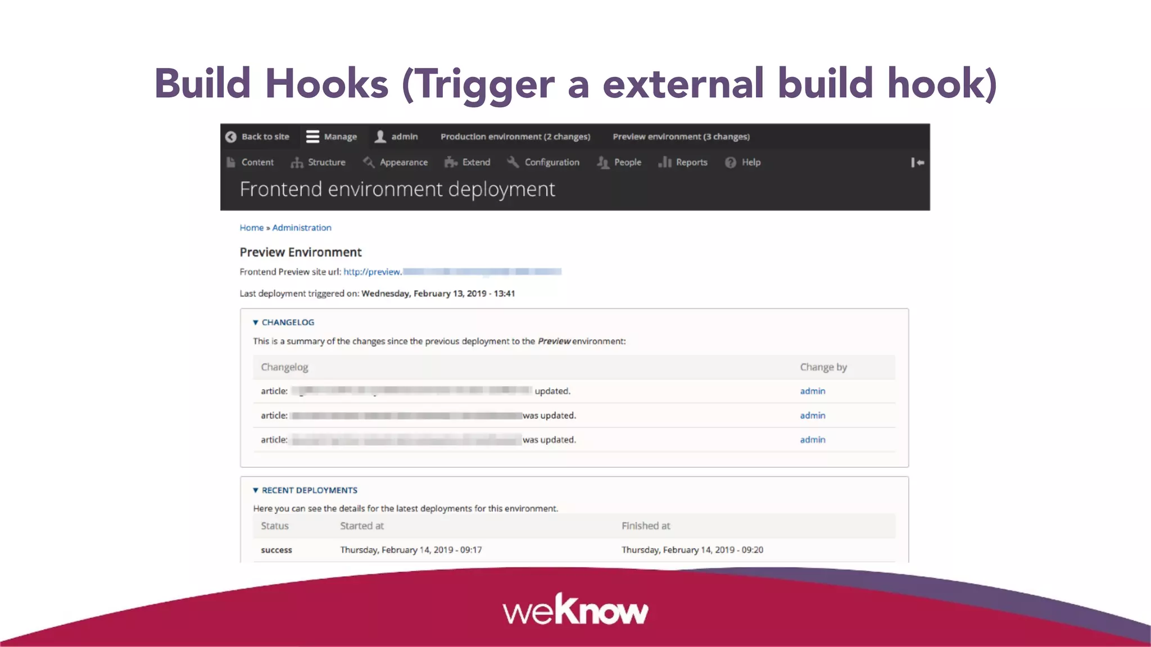Screen dimensions: 1151x647
Task: Toggle the toolbar orientation icon
Action: pyautogui.click(x=917, y=162)
